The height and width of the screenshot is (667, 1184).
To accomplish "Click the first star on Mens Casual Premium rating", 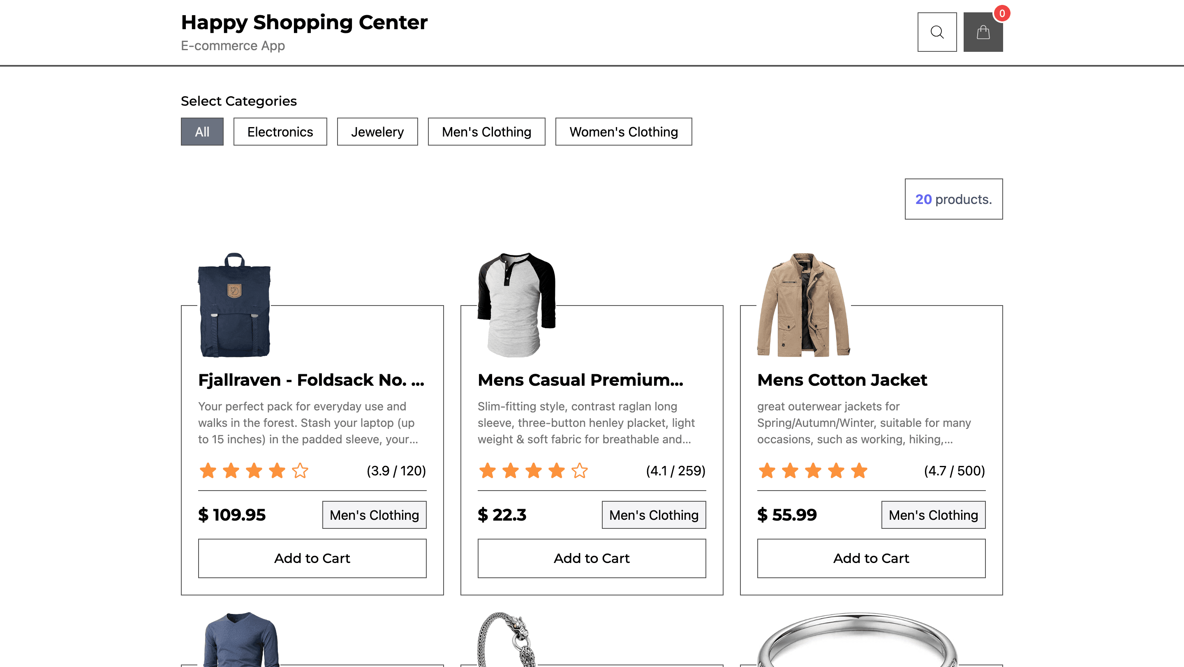I will click(x=487, y=471).
